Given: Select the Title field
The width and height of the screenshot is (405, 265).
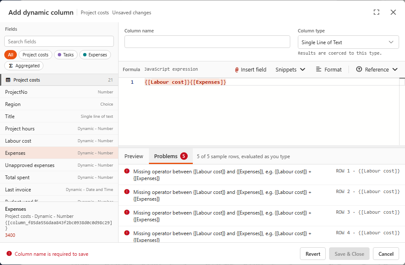Looking at the screenshot, I should [59, 117].
